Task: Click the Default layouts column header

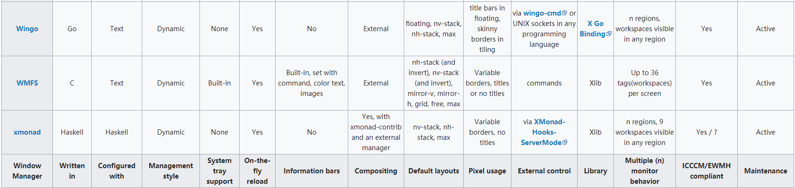Action: coord(433,171)
